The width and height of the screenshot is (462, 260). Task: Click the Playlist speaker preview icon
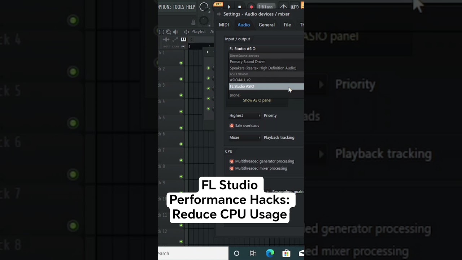pos(176,32)
